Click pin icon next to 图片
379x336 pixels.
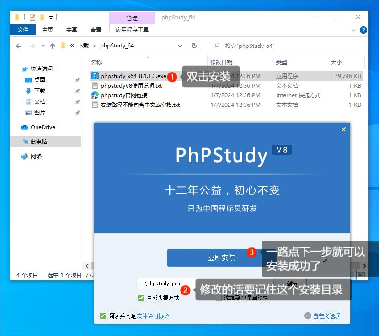(77, 112)
